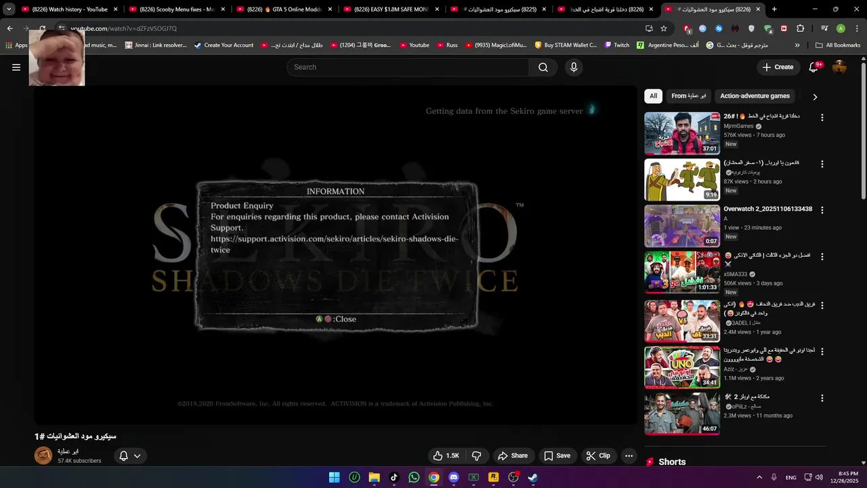This screenshot has height=488, width=867.
Task: Show next category chips with right arrow
Action: (815, 97)
